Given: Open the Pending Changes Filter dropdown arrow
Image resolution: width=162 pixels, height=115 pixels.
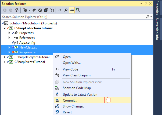Looking at the screenshot, I should click(30, 10).
